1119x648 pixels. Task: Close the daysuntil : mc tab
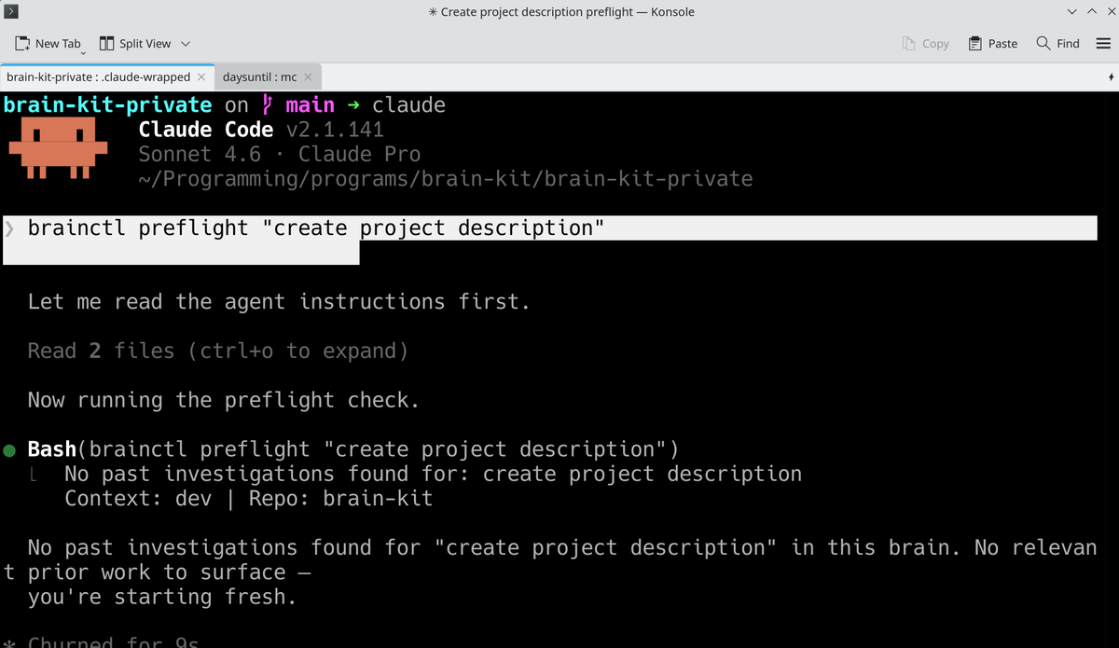tap(308, 76)
